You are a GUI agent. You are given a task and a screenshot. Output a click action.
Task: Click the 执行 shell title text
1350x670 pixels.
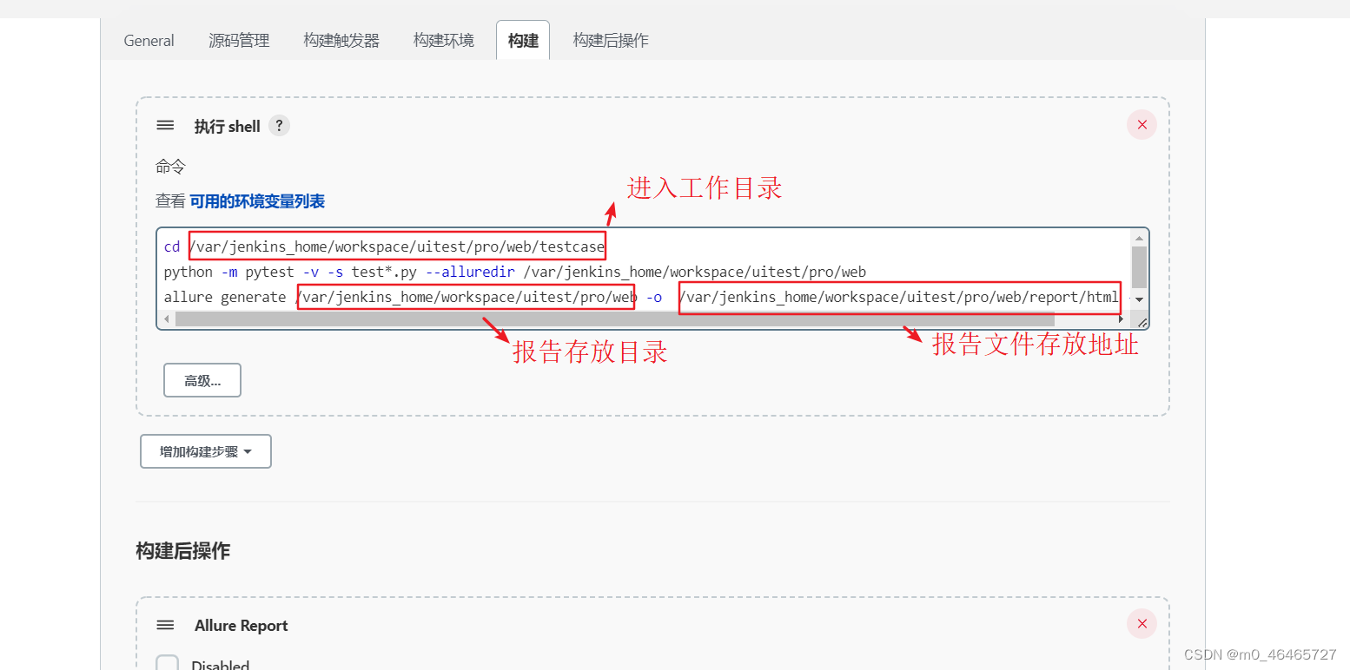[x=227, y=127]
